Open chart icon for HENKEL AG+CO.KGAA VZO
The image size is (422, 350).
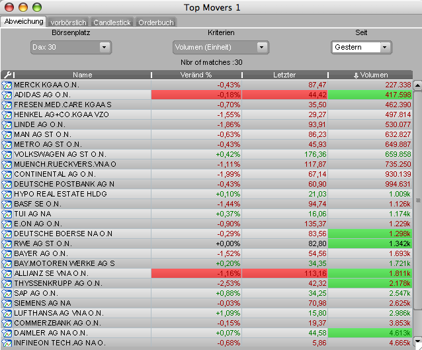point(7,115)
